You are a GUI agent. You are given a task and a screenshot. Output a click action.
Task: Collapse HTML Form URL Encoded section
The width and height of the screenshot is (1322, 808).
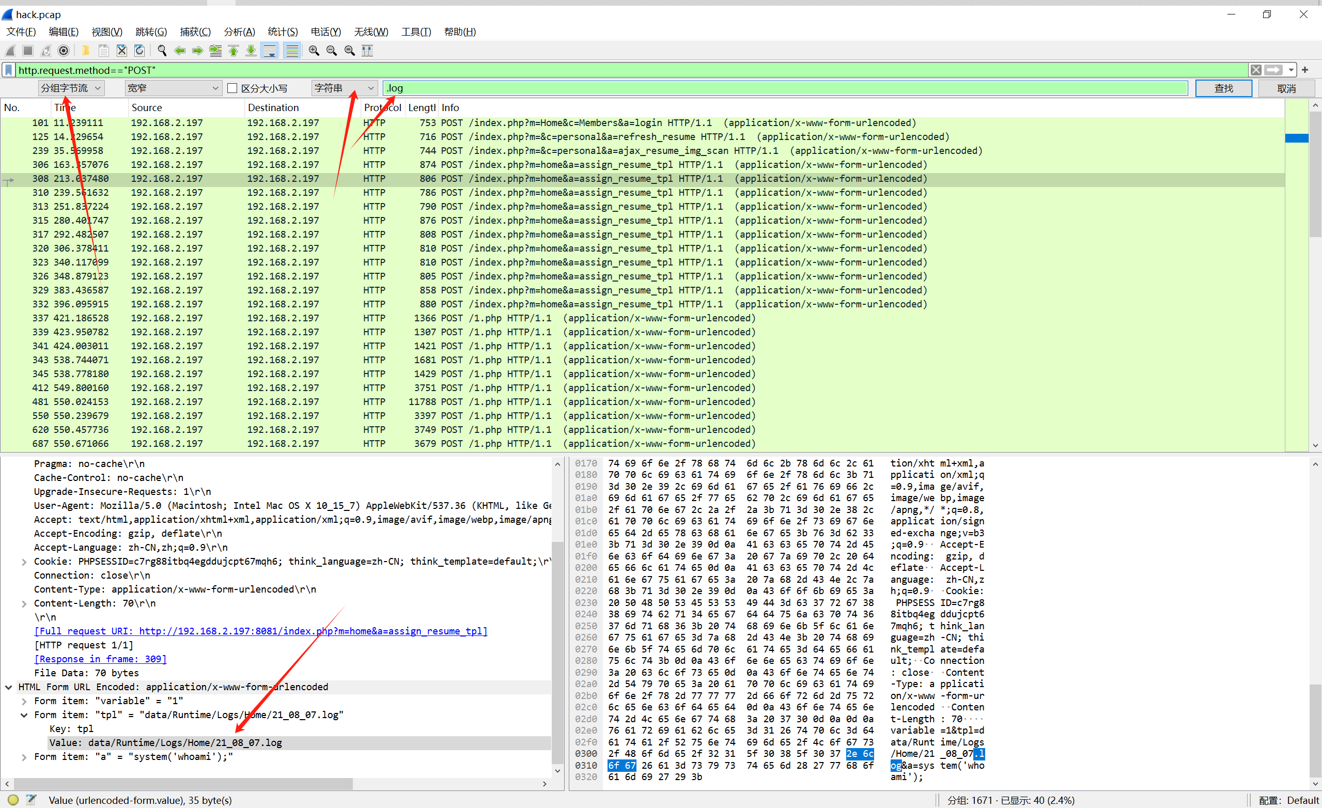click(9, 687)
